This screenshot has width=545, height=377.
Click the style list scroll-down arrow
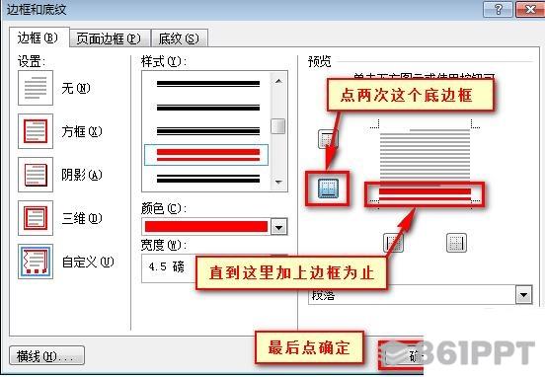click(x=278, y=182)
